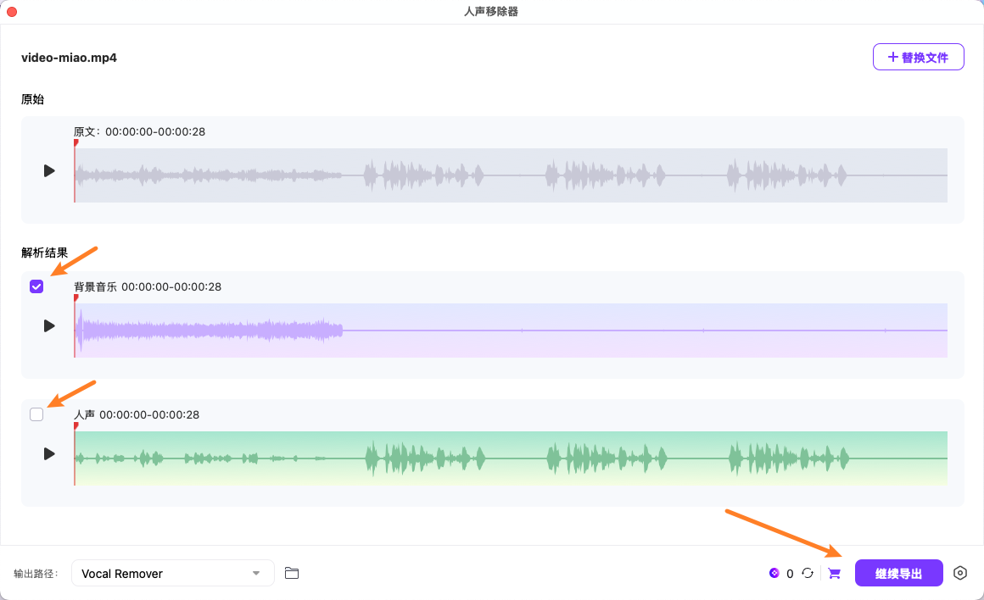Click the 替换文件 button
This screenshot has height=600, width=984.
pyautogui.click(x=918, y=57)
